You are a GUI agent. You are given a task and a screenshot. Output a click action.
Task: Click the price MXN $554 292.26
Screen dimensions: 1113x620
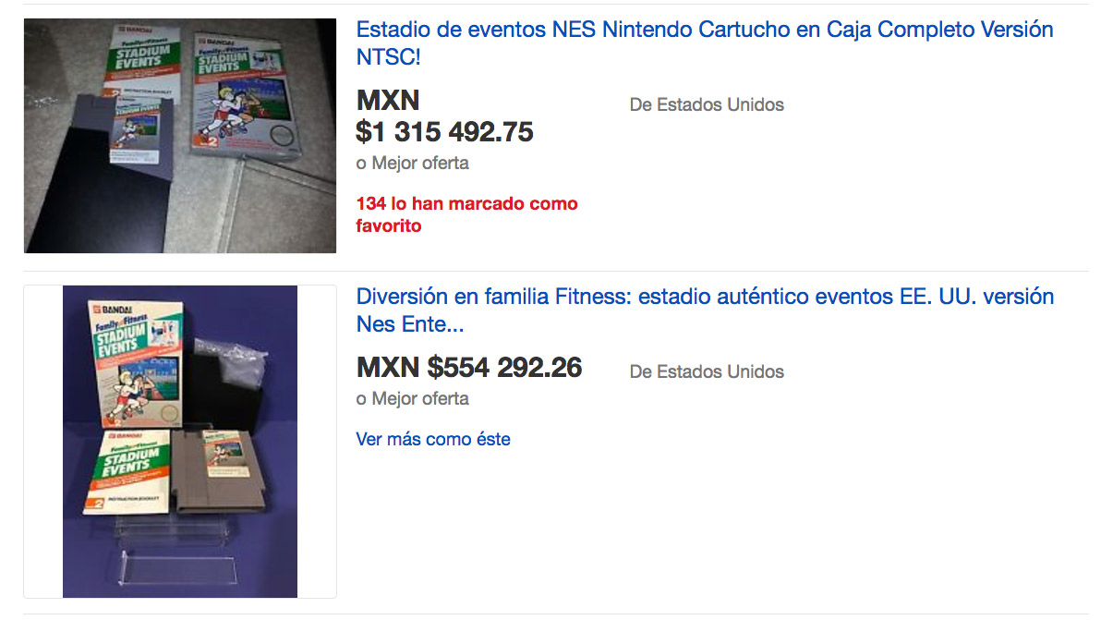469,368
